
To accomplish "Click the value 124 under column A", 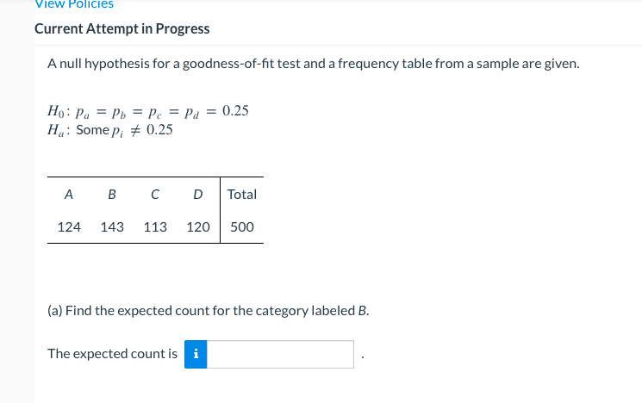I will click(69, 227).
